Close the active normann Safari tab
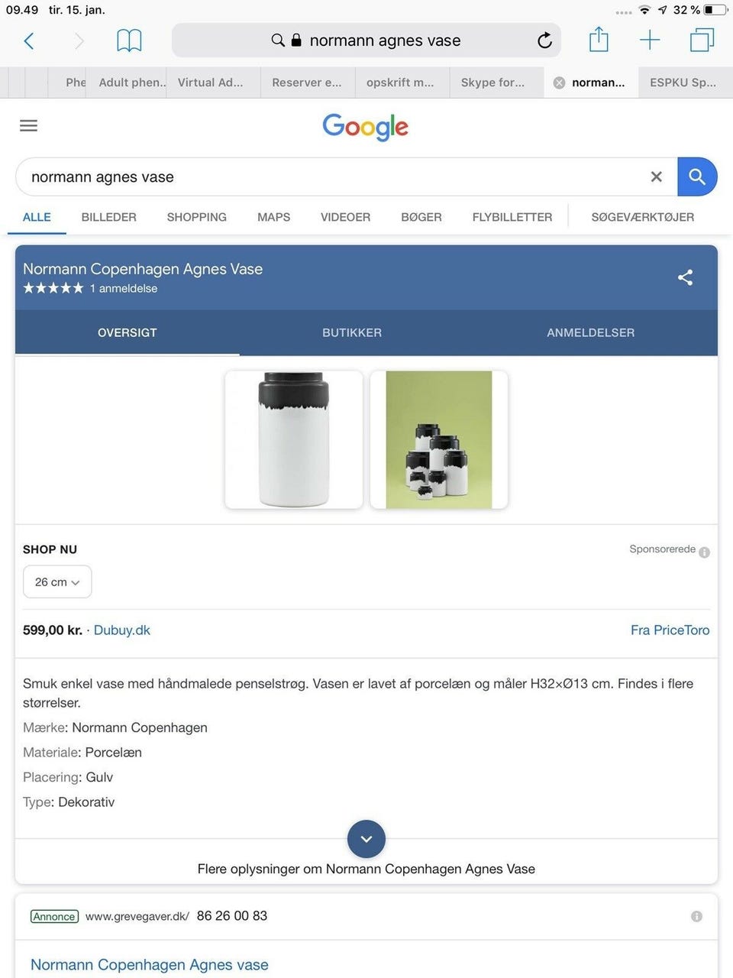Viewport: 733px width, 978px height. click(559, 83)
